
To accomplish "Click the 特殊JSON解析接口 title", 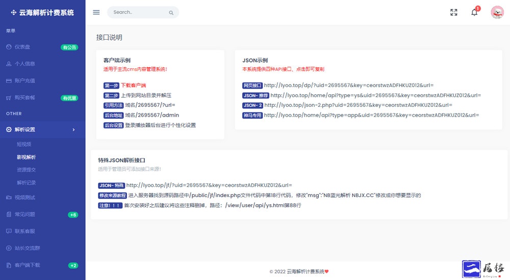I will click(122, 160).
